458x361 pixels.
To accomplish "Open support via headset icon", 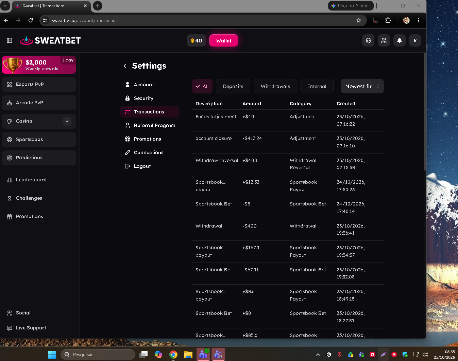I will coord(368,40).
